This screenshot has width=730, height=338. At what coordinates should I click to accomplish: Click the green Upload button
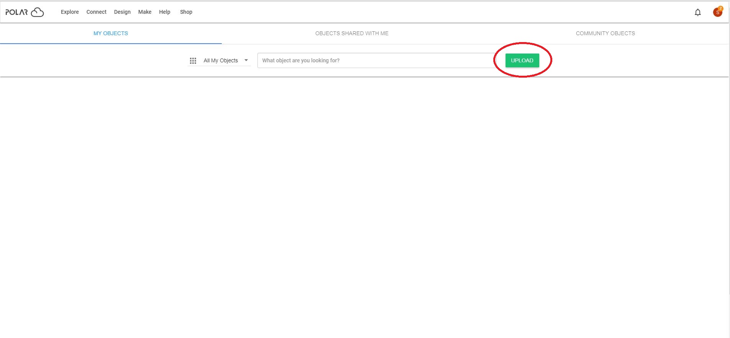point(522,60)
